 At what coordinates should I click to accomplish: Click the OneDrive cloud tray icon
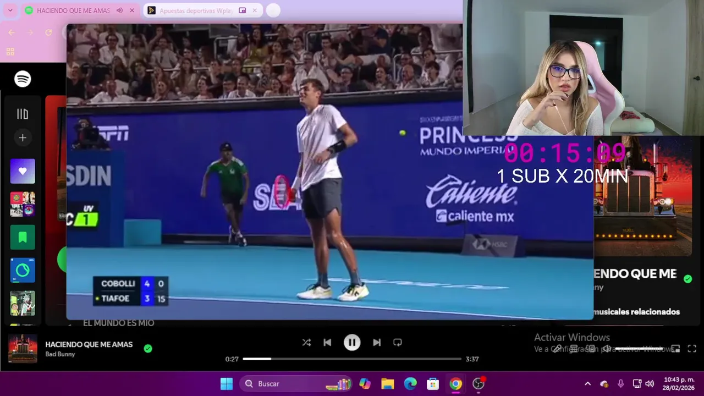point(604,384)
